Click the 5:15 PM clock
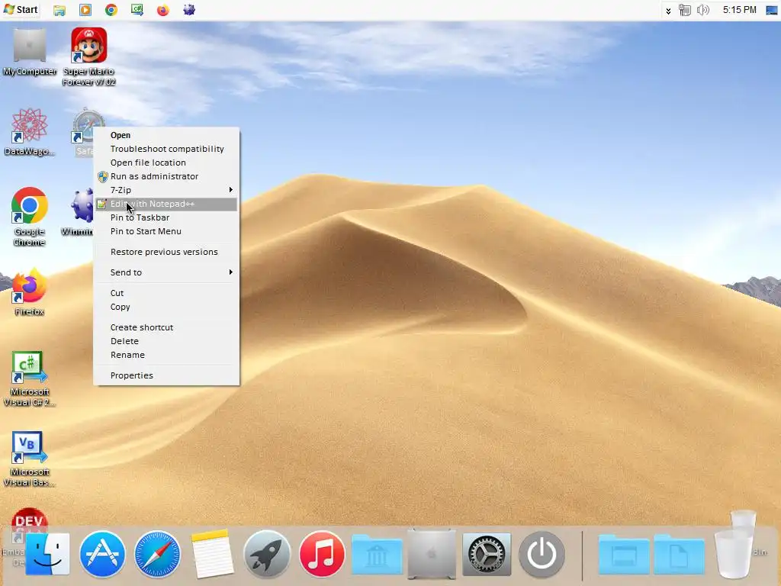781x586 pixels. tap(739, 10)
